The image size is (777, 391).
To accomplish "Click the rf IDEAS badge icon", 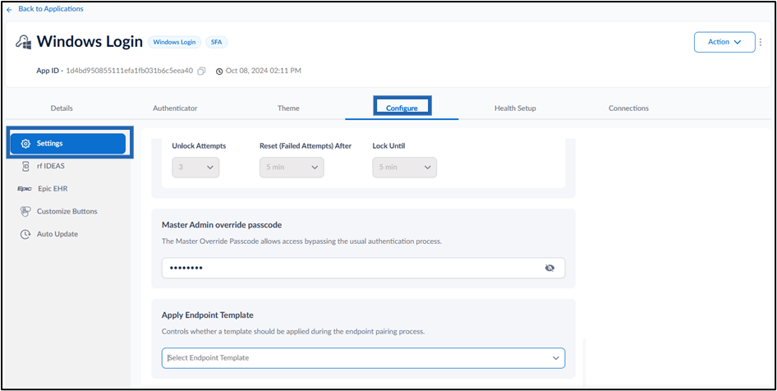I will [25, 167].
